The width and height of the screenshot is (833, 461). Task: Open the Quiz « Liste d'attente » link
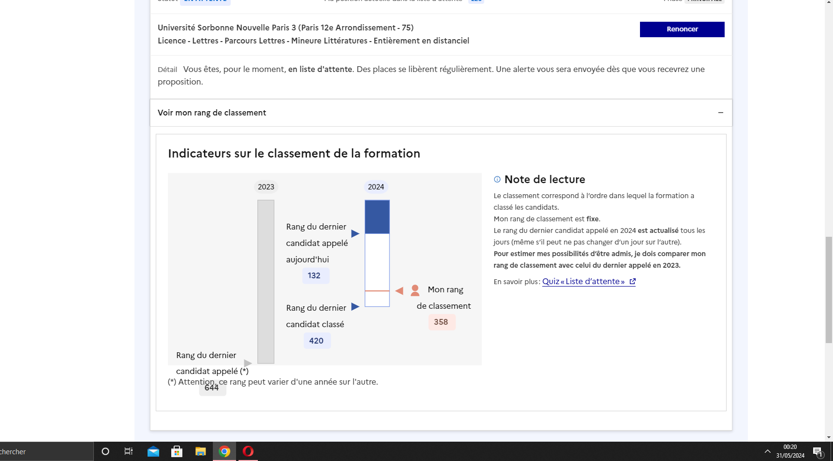coord(589,281)
